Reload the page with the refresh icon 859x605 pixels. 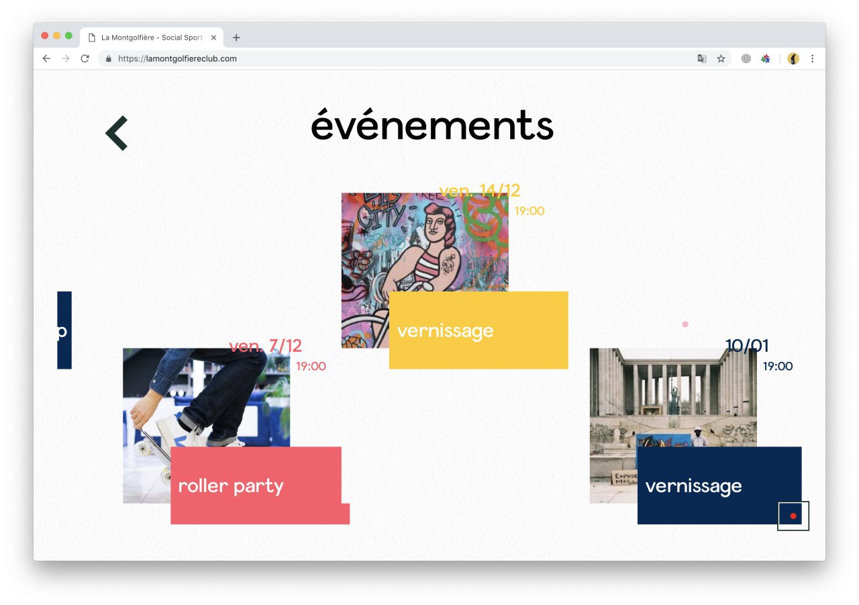click(x=85, y=58)
